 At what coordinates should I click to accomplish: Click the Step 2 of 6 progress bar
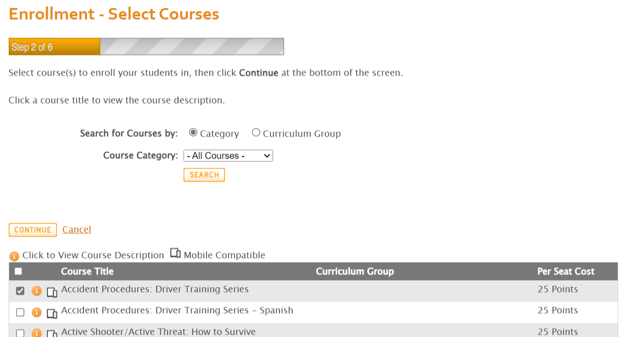click(146, 47)
